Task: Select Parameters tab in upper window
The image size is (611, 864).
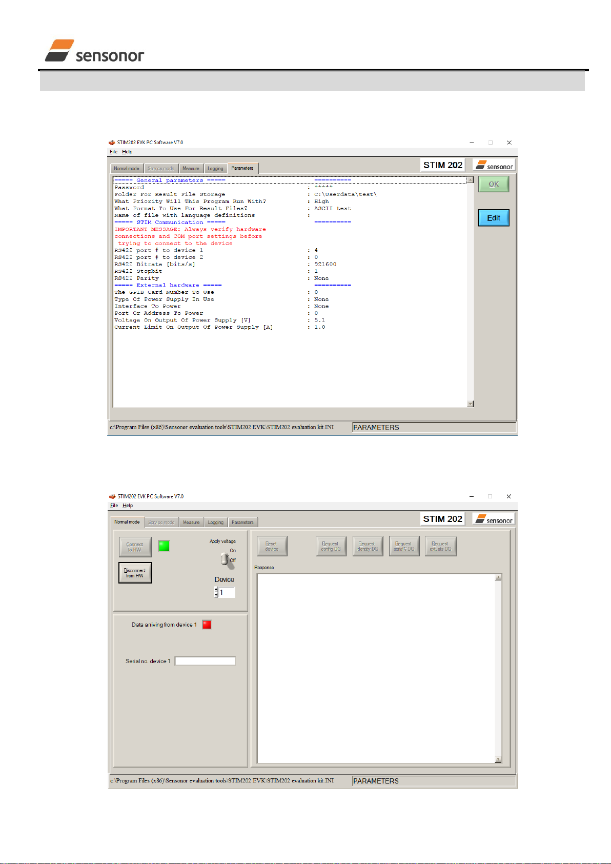Action: 242,168
